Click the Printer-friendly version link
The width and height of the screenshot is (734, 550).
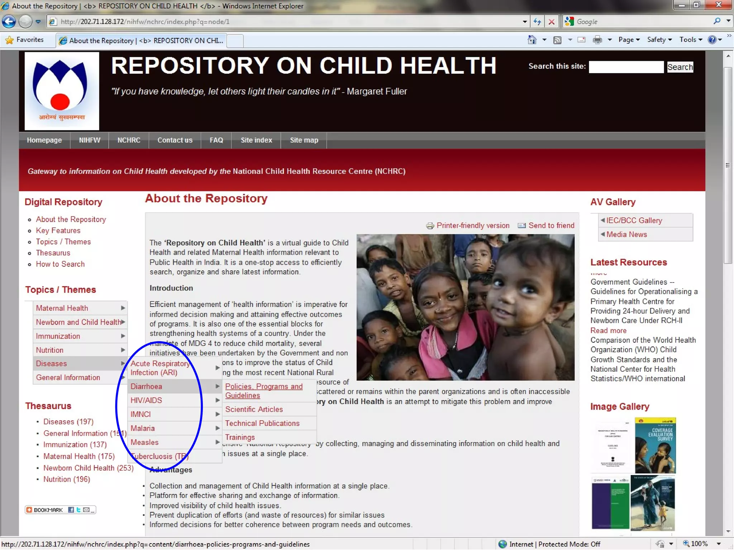coord(472,226)
